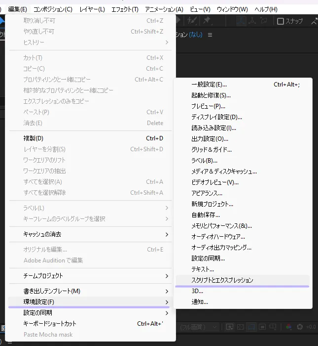Expand キーフレームのラベルグループを選択 submenu
Image resolution: width=318 pixels, height=346 pixels.
90,219
